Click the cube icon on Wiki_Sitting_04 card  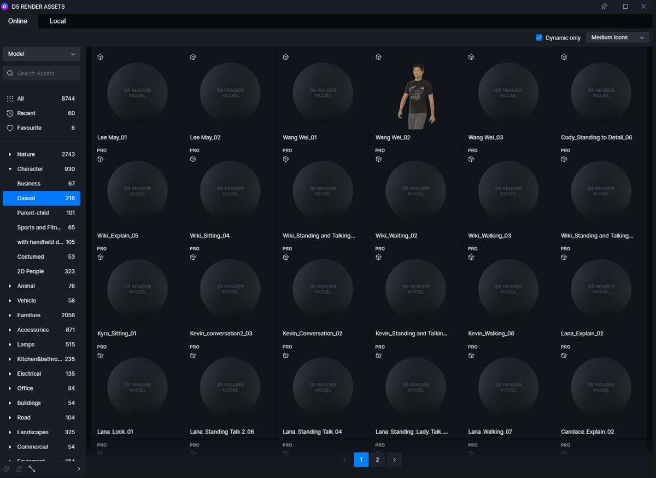pos(193,159)
